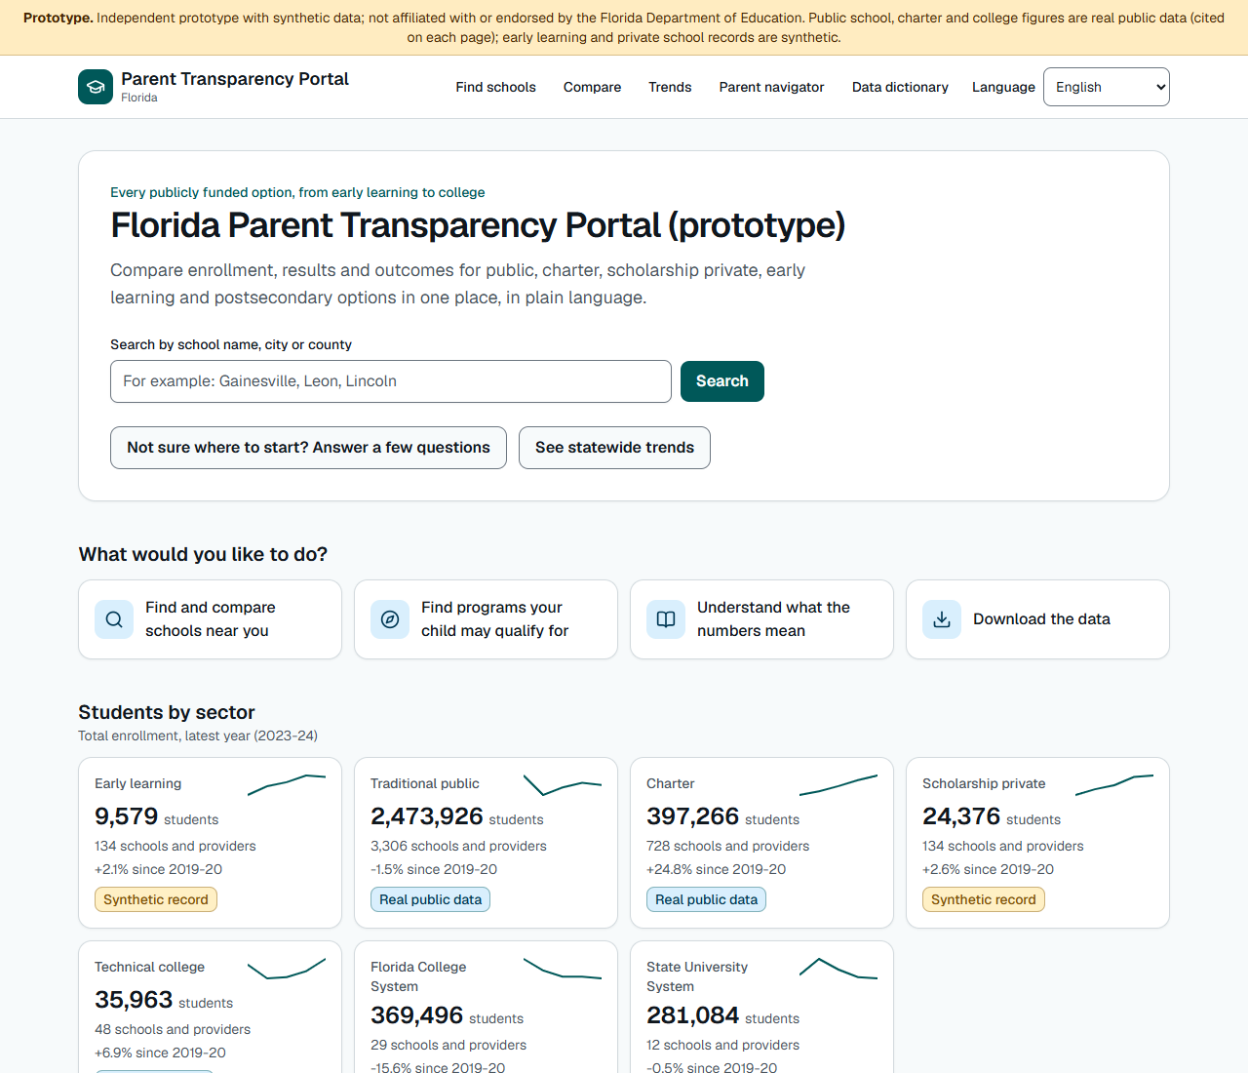Go to the Compare page
This screenshot has width=1248, height=1073.
pos(592,87)
